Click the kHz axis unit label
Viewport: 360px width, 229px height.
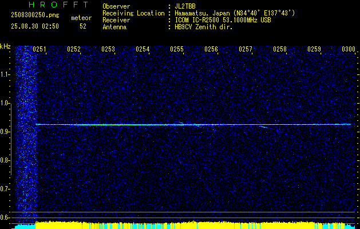(x=5, y=46)
